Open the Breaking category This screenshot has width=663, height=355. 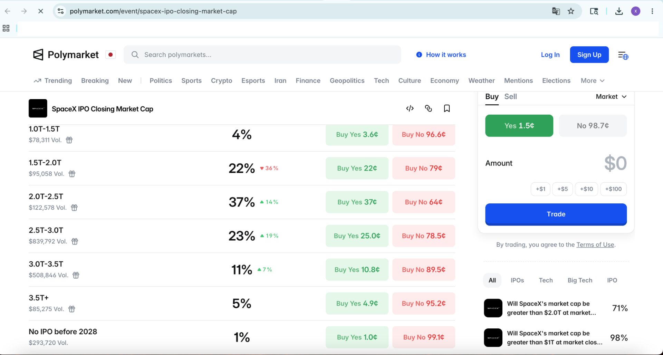pos(95,80)
